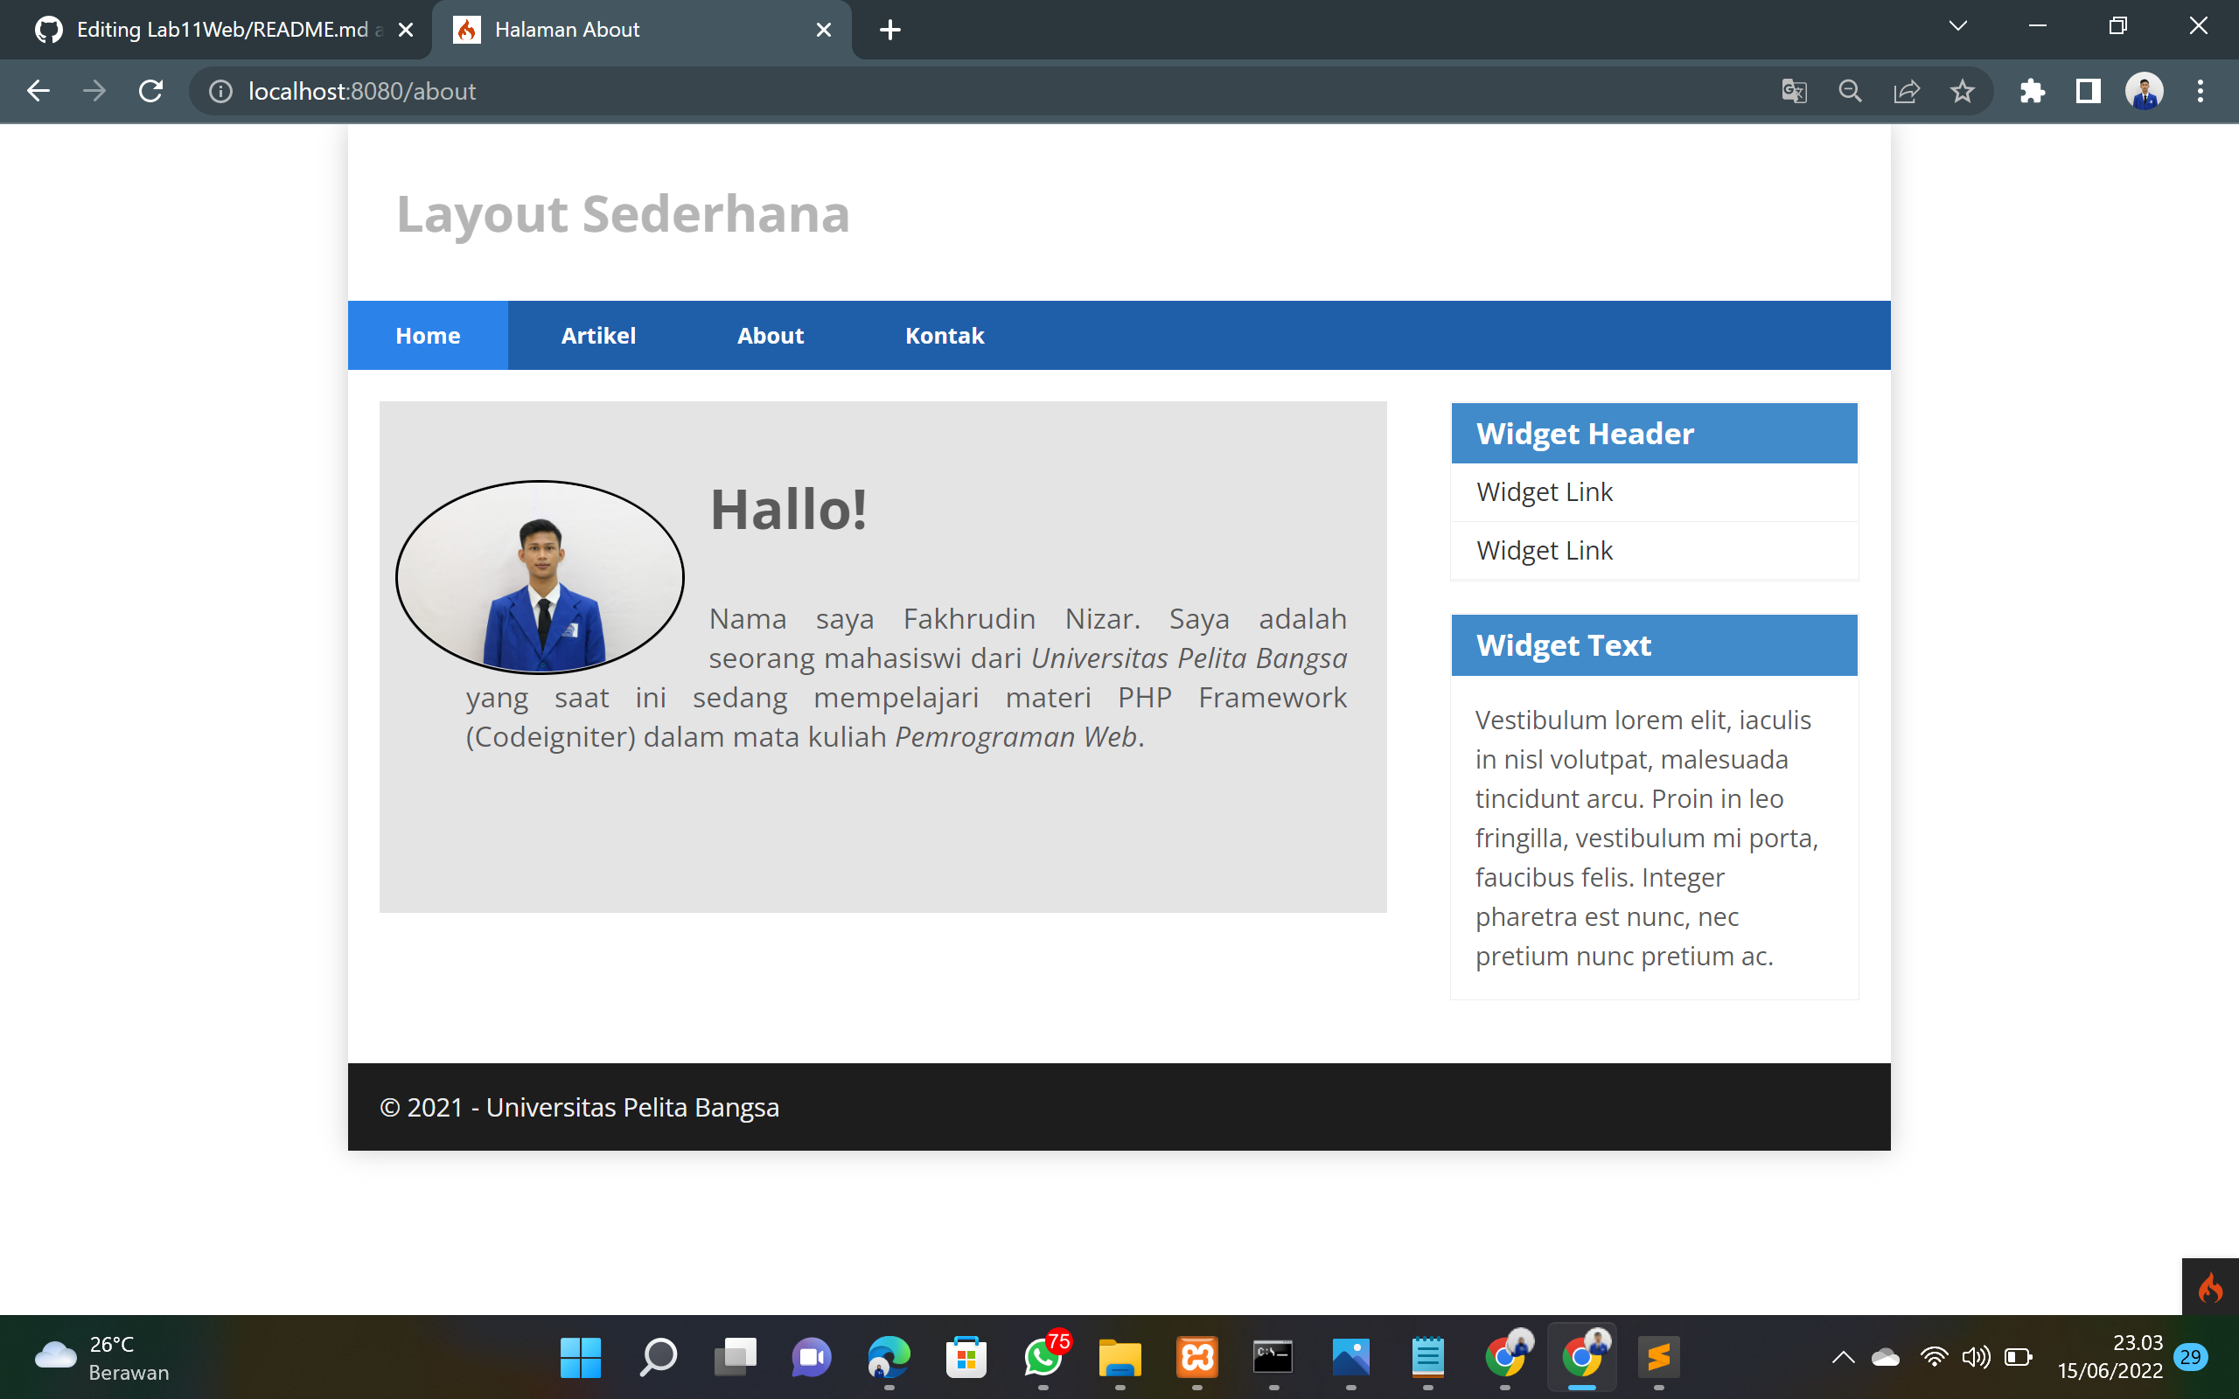Expand hidden icons in the system tray
Image resolution: width=2239 pixels, height=1399 pixels.
(x=1842, y=1356)
